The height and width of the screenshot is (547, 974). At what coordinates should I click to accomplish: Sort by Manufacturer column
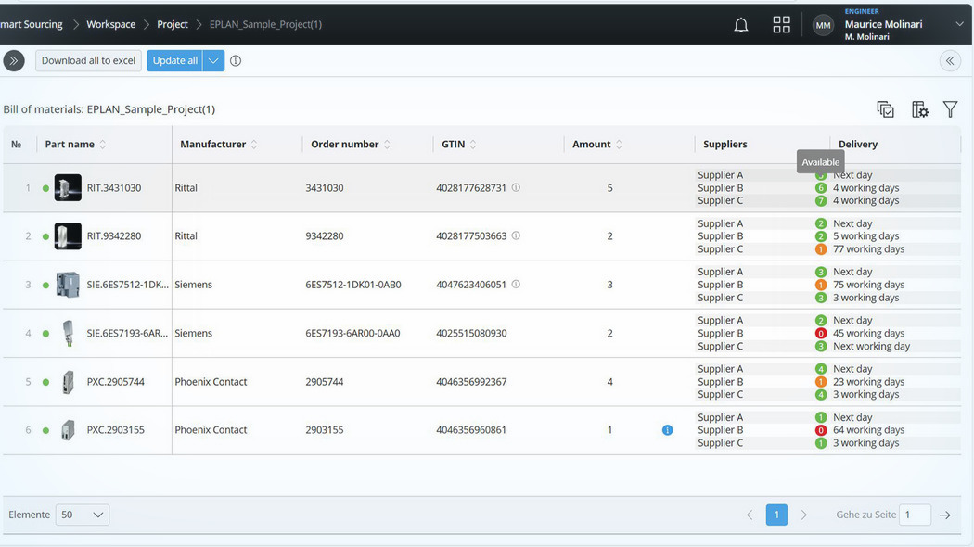coord(254,144)
